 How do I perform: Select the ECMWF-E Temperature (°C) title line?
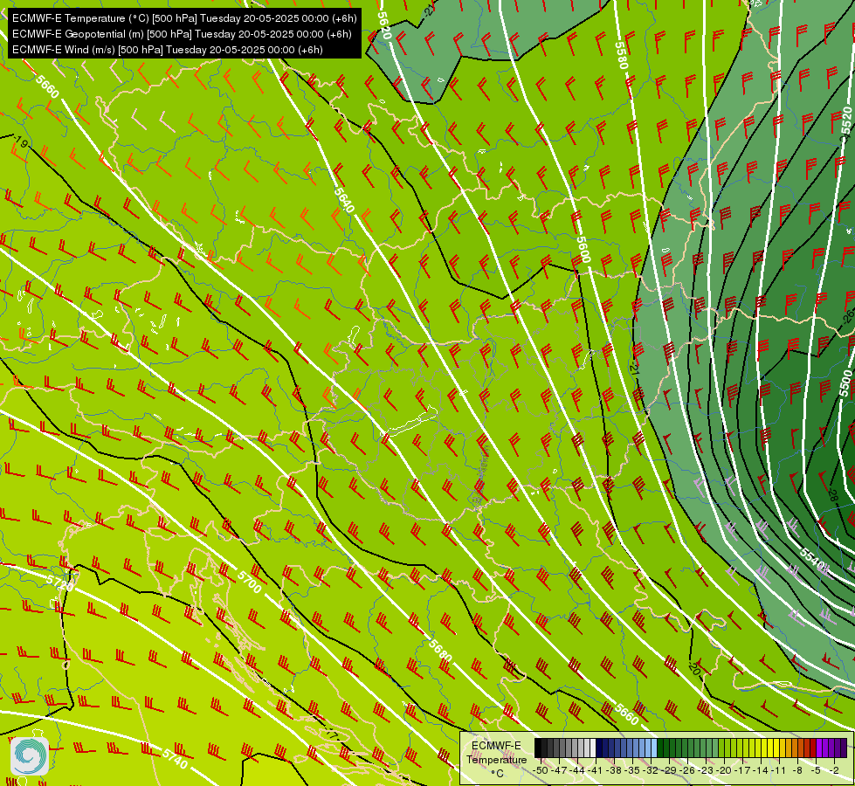[x=184, y=18]
